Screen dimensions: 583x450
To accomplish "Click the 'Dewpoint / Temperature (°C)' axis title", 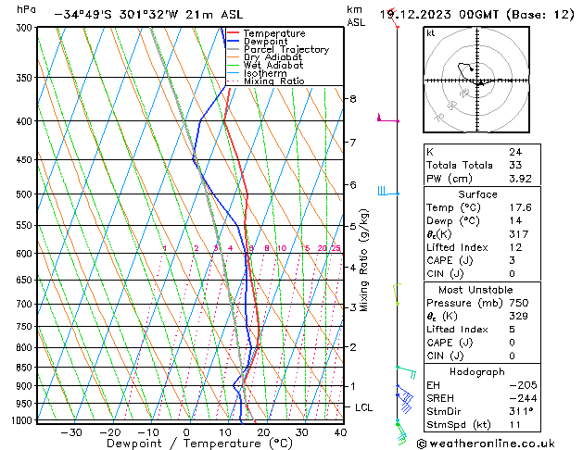I will click(x=199, y=444).
